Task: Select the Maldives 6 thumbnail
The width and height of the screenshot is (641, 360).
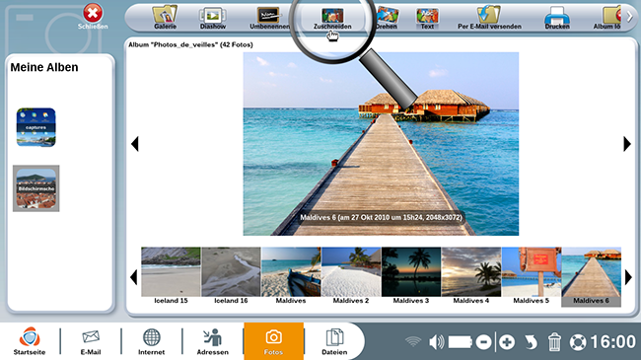Action: tap(592, 276)
